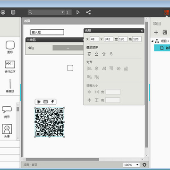Start preview with the play icon
The height and width of the screenshot is (170, 170).
pos(78,12)
